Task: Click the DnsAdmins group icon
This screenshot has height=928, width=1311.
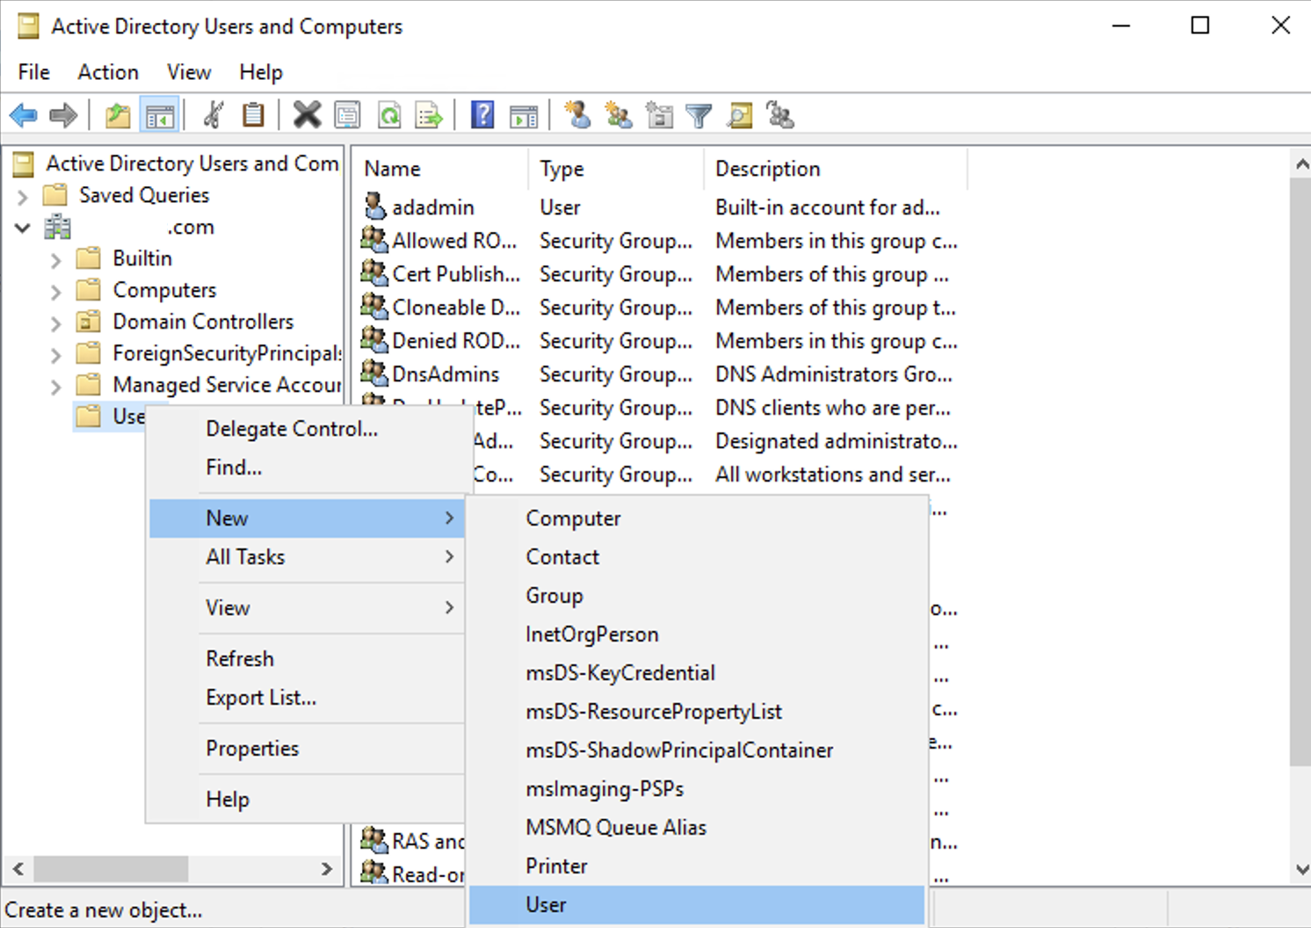Action: (x=374, y=373)
